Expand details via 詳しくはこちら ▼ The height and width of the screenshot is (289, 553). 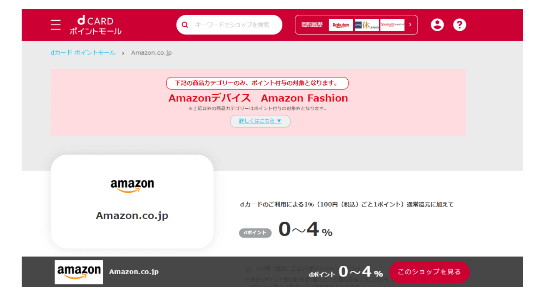(260, 121)
